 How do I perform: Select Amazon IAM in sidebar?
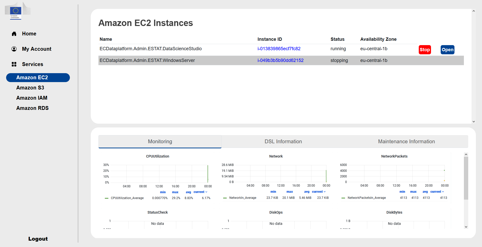32,98
